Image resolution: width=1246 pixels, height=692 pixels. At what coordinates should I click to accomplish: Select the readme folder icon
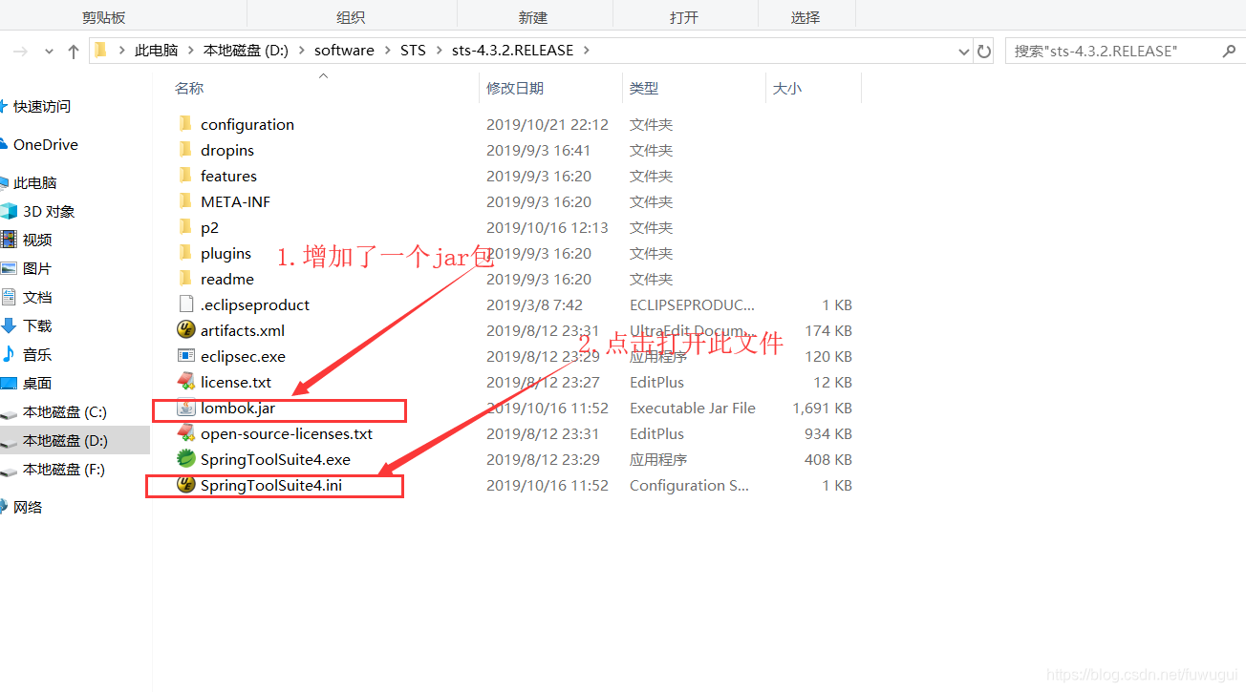pos(185,279)
